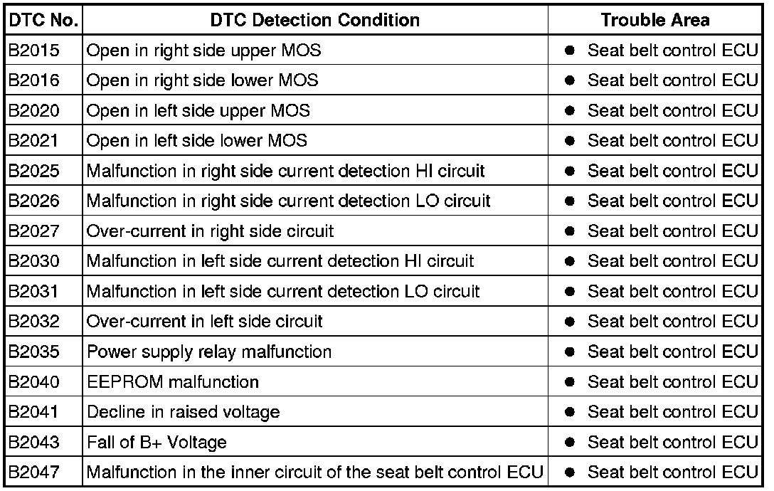
Task: Click the B2026 DTC code
Action: tap(34, 201)
